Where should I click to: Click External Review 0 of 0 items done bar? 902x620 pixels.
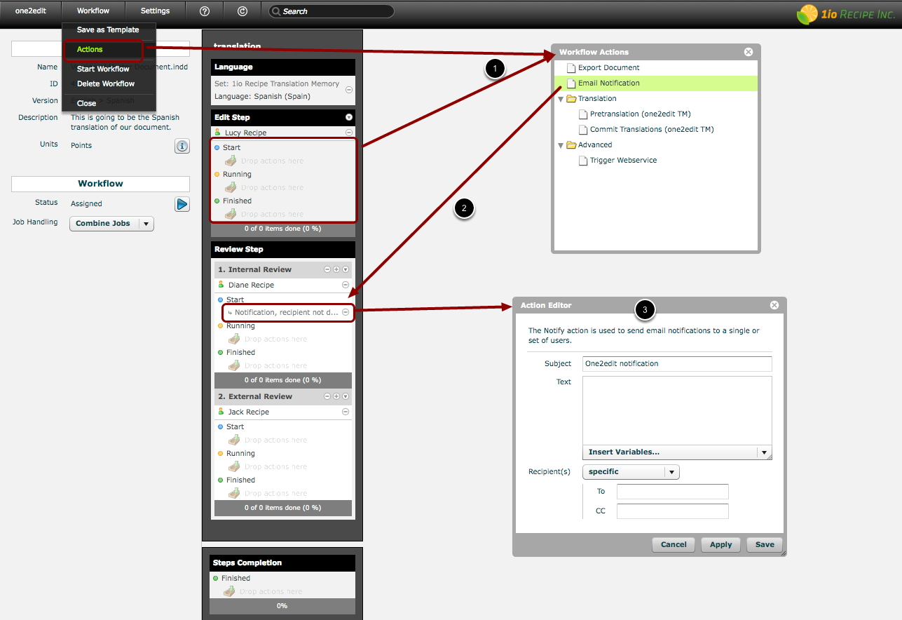point(282,508)
